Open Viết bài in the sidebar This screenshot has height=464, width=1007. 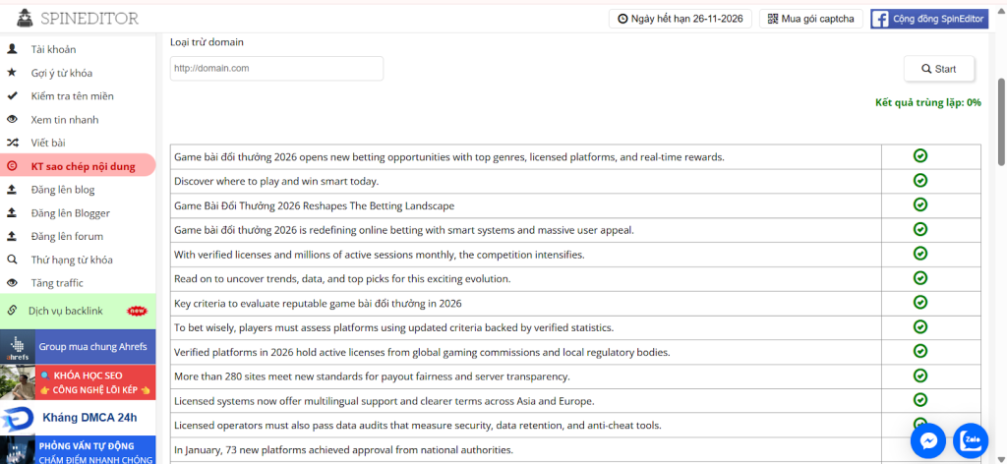click(x=48, y=143)
